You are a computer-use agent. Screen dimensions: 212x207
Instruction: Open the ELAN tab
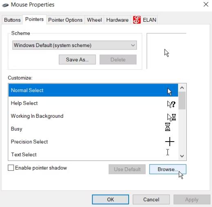145,20
